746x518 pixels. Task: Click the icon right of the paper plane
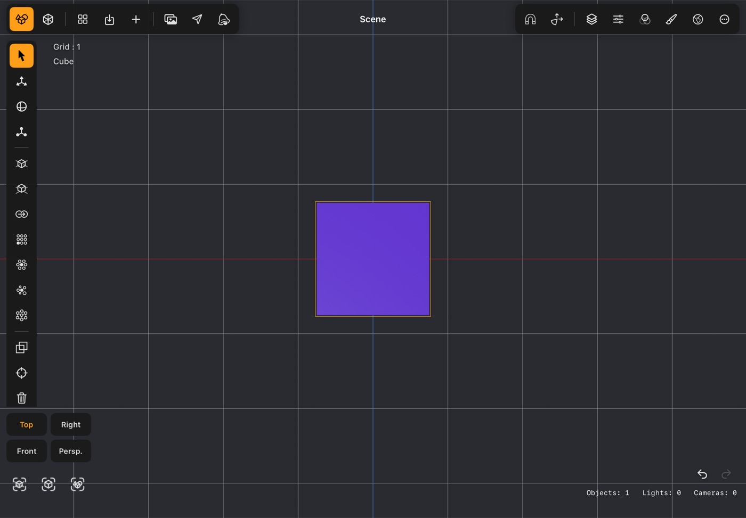[224, 19]
